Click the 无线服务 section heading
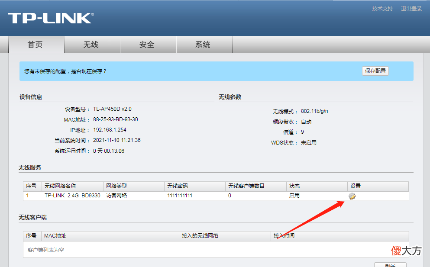The width and height of the screenshot is (430, 267). coord(30,167)
